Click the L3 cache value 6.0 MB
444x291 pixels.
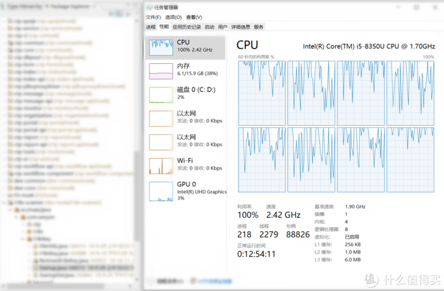(353, 260)
